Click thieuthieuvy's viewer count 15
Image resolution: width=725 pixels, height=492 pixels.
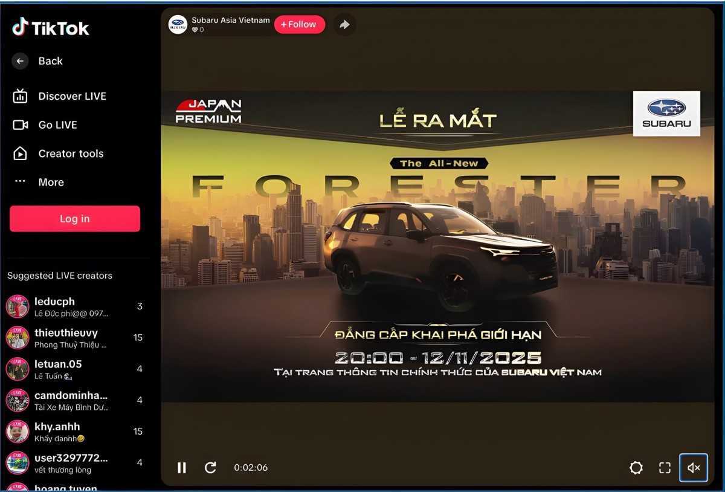tap(138, 338)
